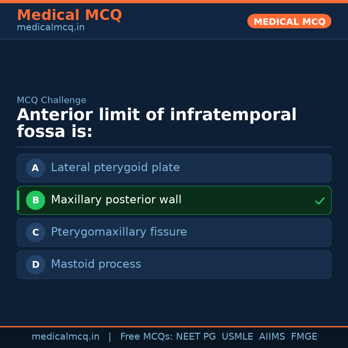Click the green B circle badge
This screenshot has height=348, width=348.
[x=35, y=200]
